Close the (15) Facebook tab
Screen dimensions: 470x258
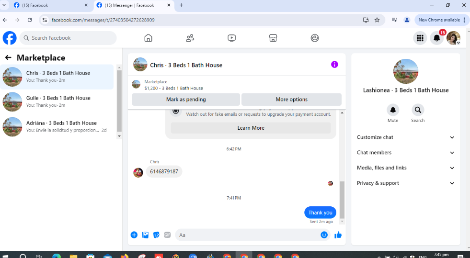click(x=86, y=5)
